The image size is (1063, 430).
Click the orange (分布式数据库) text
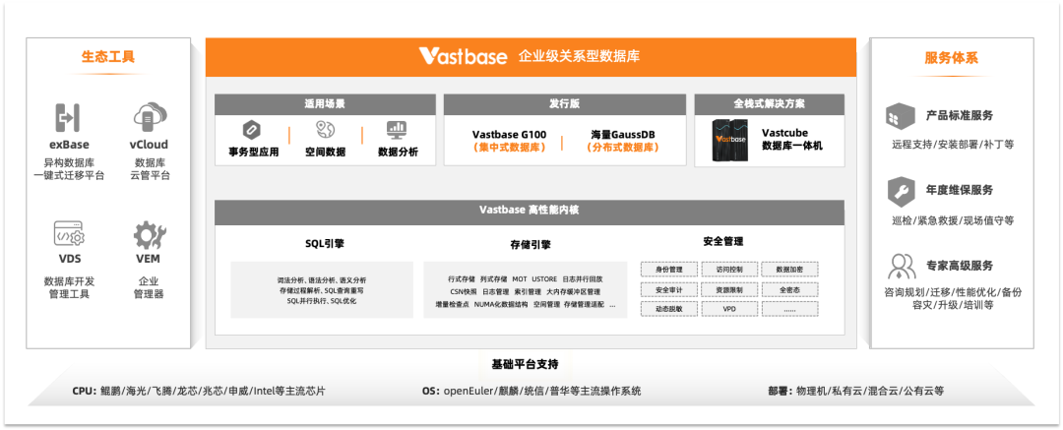pyautogui.click(x=622, y=148)
